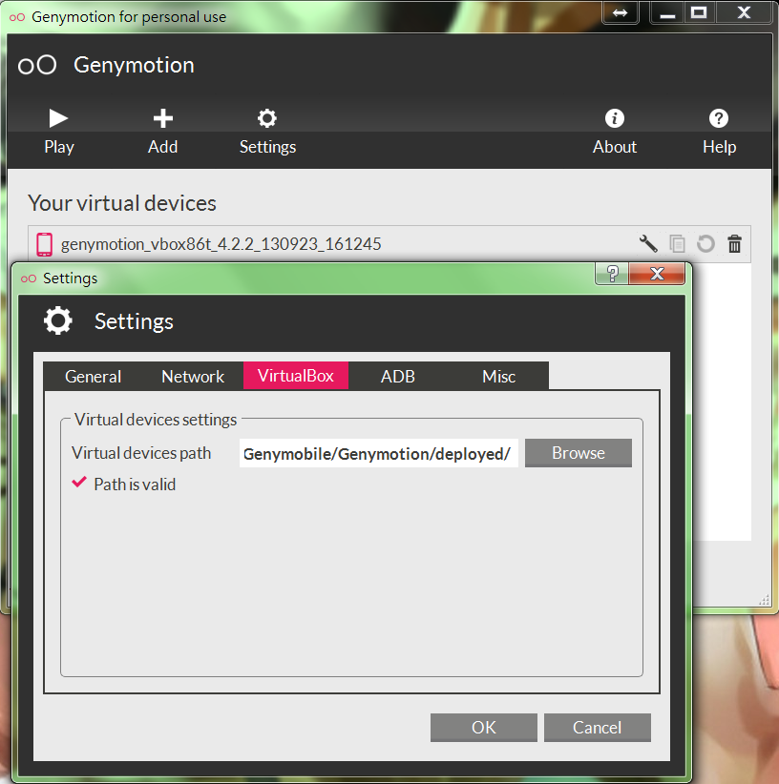Click the clone device copy icon

pyautogui.click(x=677, y=243)
